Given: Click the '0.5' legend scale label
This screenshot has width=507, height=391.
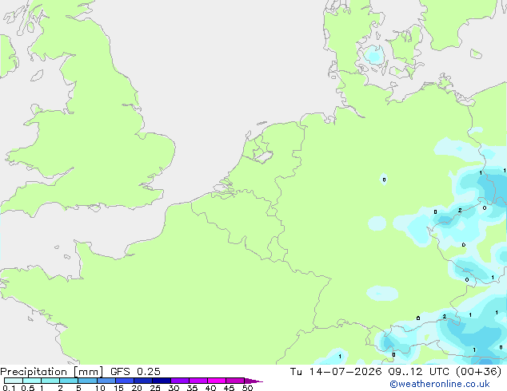Looking at the screenshot, I should [x=28, y=388].
